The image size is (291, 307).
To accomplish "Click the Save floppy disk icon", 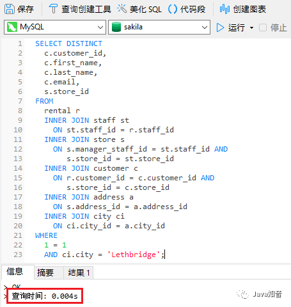I will (10, 9).
